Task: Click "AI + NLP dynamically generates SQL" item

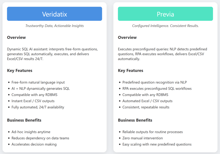Action: point(40,88)
